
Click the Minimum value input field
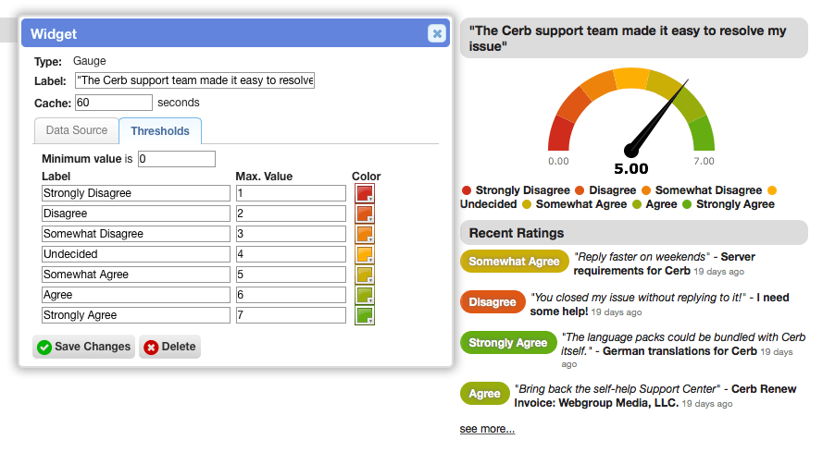click(177, 159)
